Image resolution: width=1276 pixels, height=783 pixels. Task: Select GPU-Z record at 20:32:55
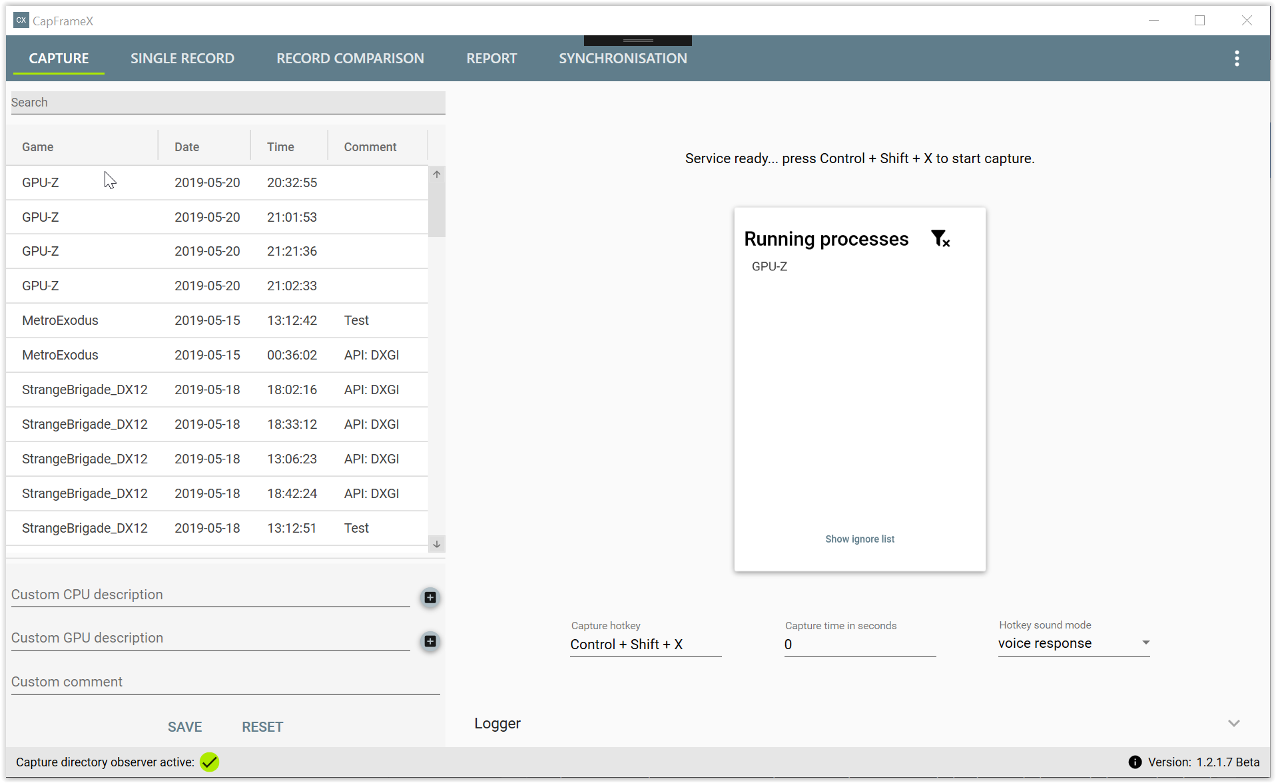click(217, 182)
